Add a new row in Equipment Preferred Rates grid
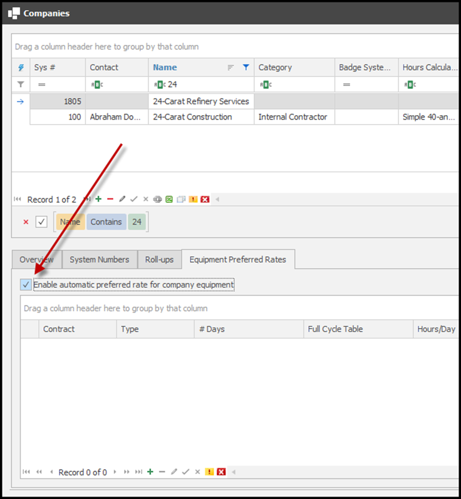Viewport: 461px width, 499px height. point(150,472)
